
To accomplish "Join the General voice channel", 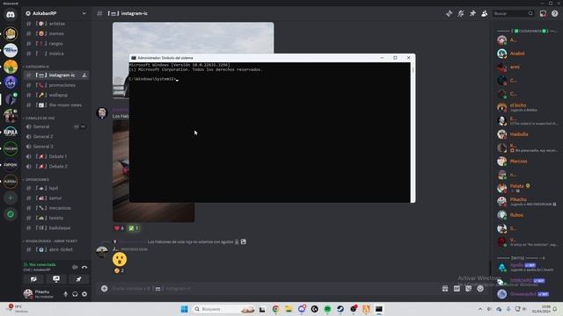I will pos(55,126).
